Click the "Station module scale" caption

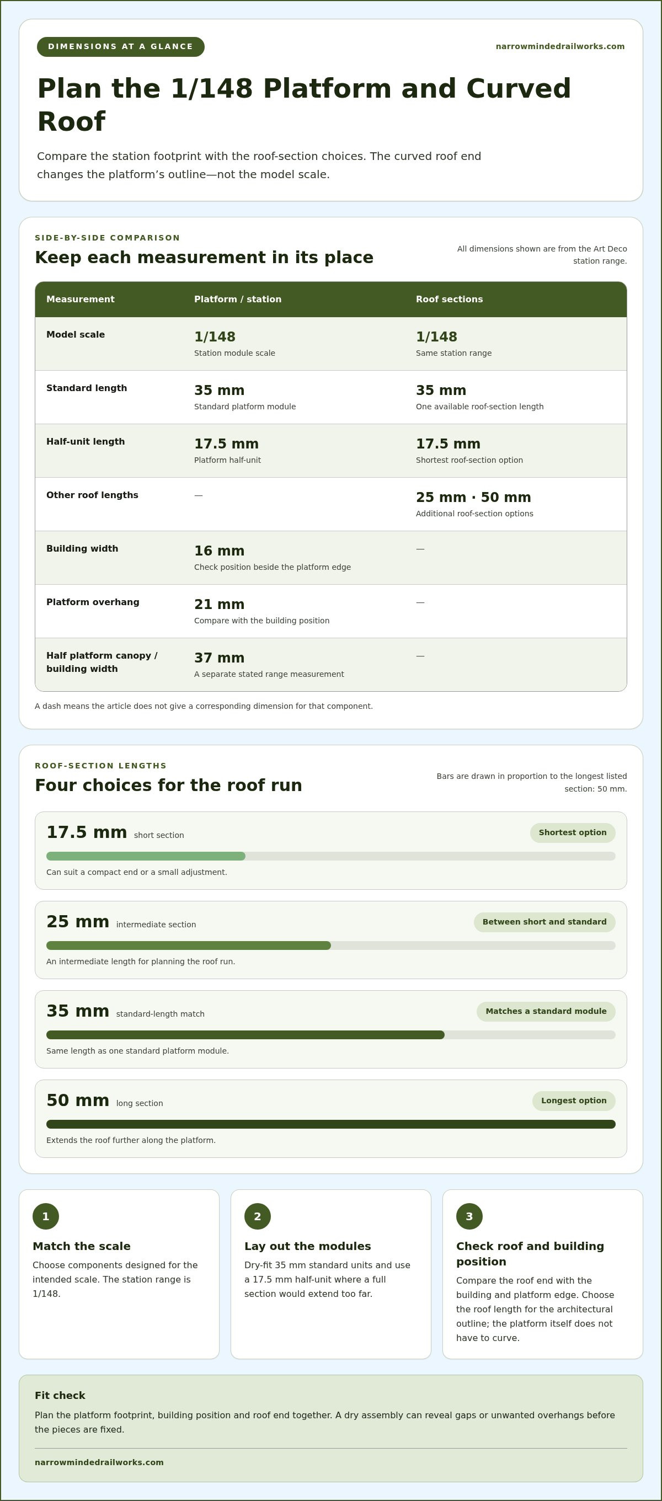click(x=235, y=353)
